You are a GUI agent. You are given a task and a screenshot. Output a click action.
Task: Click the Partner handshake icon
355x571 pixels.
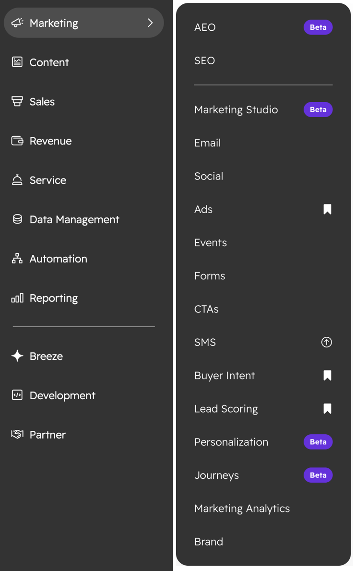pyautogui.click(x=17, y=434)
